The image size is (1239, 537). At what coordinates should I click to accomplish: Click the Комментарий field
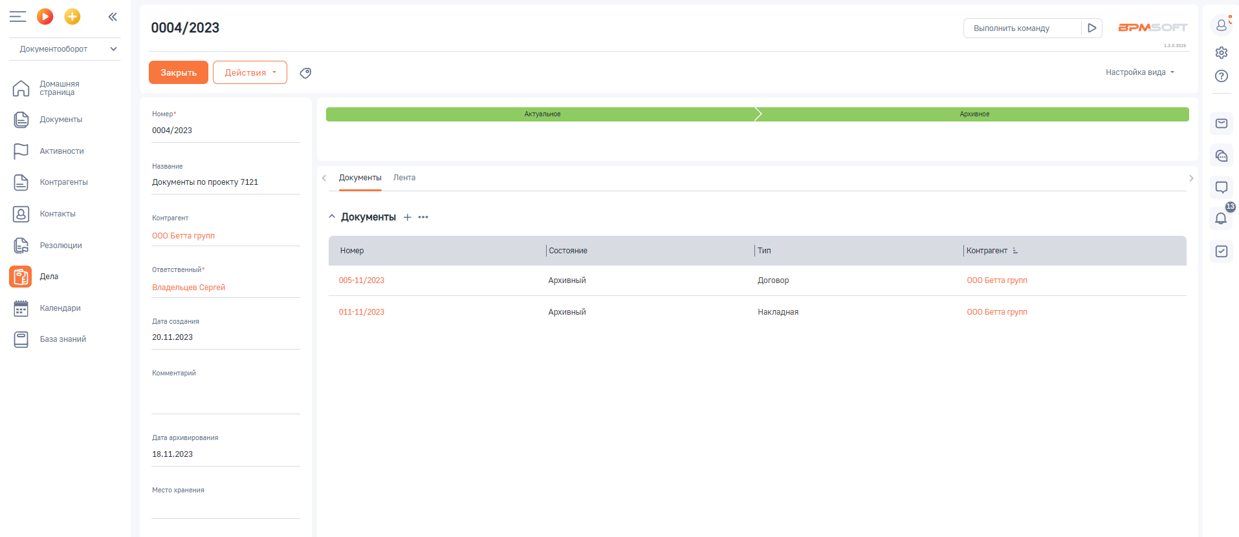226,395
